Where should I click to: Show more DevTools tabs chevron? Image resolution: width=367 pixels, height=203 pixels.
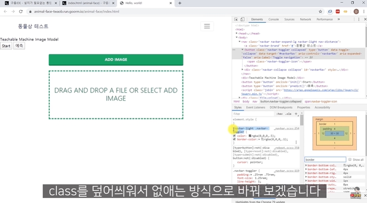[339, 19]
